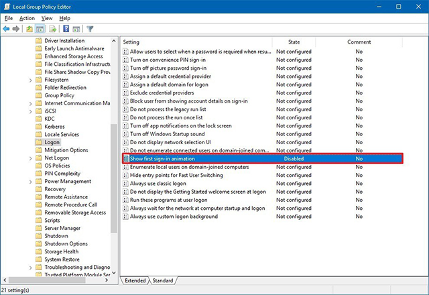Click policy icon for 'Do not process the legacy run list'

(125, 109)
